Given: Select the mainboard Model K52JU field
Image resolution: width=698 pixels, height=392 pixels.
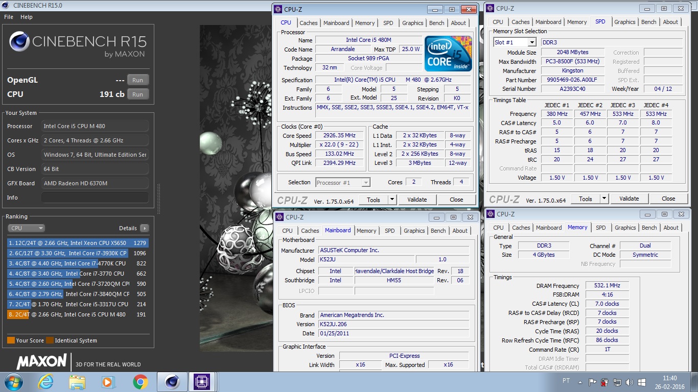Looking at the screenshot, I should tap(366, 259).
